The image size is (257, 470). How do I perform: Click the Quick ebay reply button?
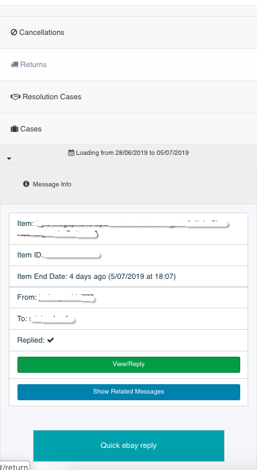coord(129,445)
